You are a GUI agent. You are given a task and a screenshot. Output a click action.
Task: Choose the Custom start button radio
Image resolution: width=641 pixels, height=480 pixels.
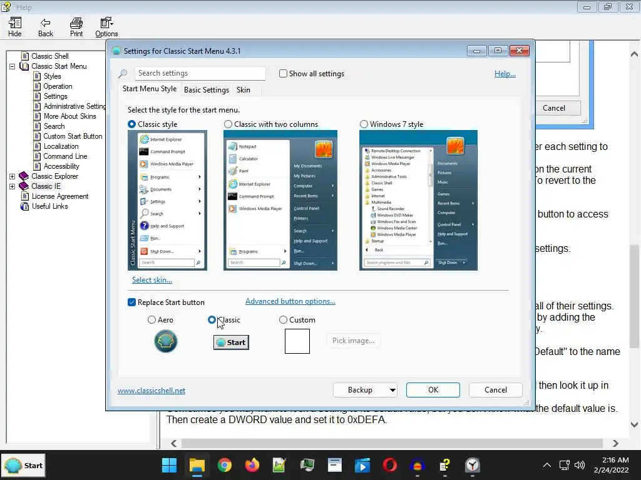click(283, 320)
